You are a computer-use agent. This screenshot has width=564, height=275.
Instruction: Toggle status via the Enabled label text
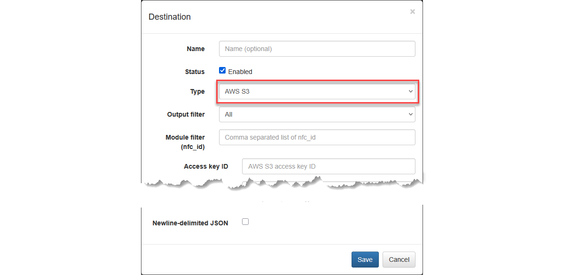240,72
